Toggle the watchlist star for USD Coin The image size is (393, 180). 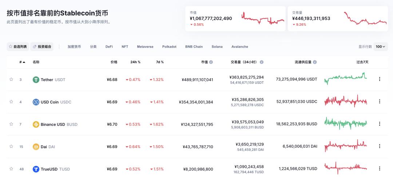click(x=11, y=102)
